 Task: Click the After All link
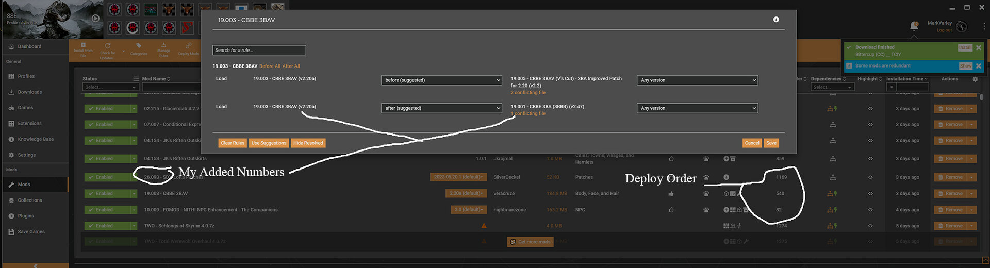click(x=291, y=66)
